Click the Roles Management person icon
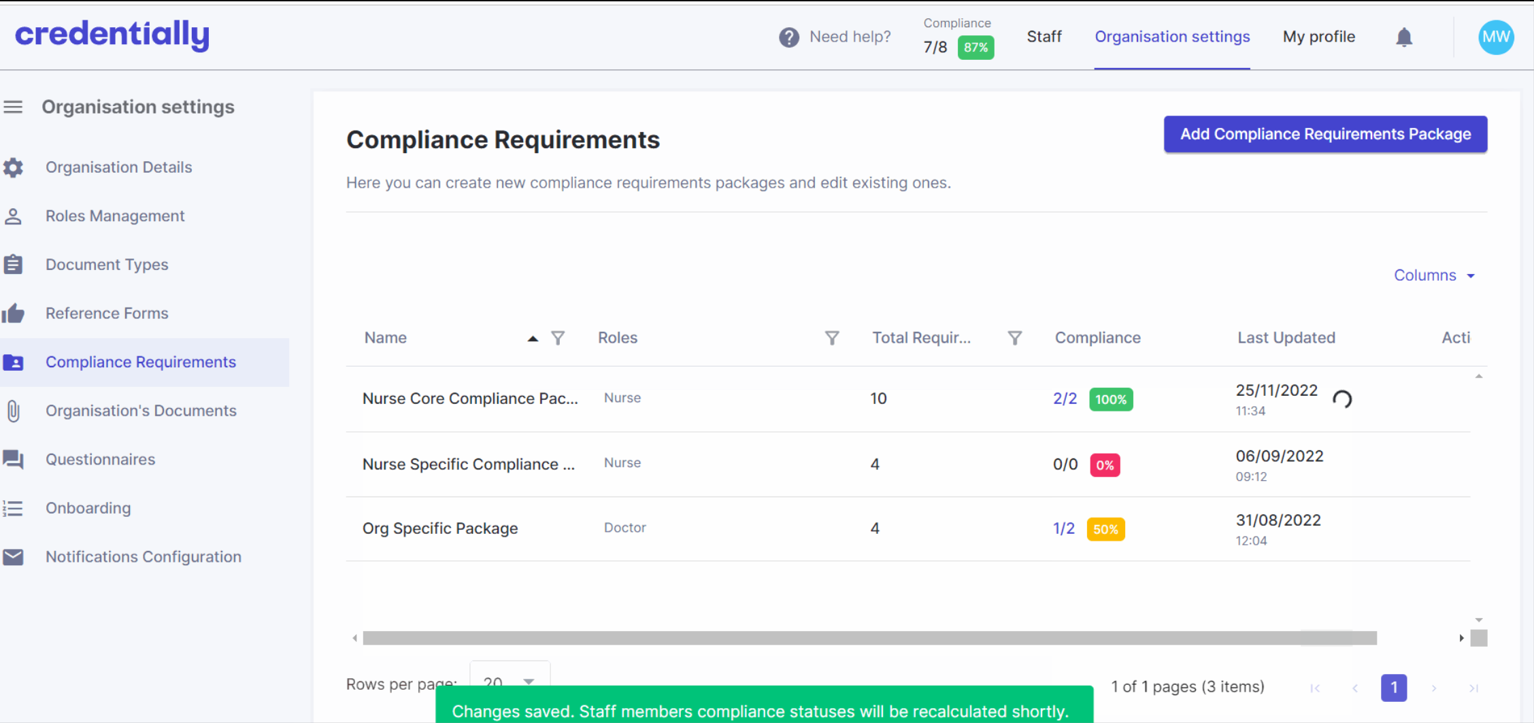1534x723 pixels. coord(13,216)
